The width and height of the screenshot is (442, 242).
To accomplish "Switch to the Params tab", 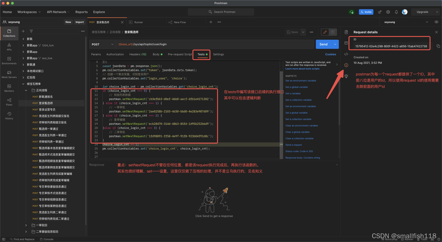I will point(96,54).
